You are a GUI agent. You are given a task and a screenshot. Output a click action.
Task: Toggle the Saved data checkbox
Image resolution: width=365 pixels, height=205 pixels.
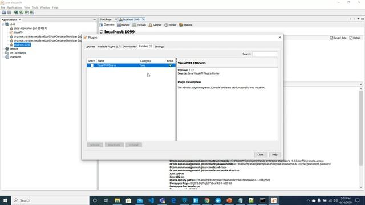point(331,38)
